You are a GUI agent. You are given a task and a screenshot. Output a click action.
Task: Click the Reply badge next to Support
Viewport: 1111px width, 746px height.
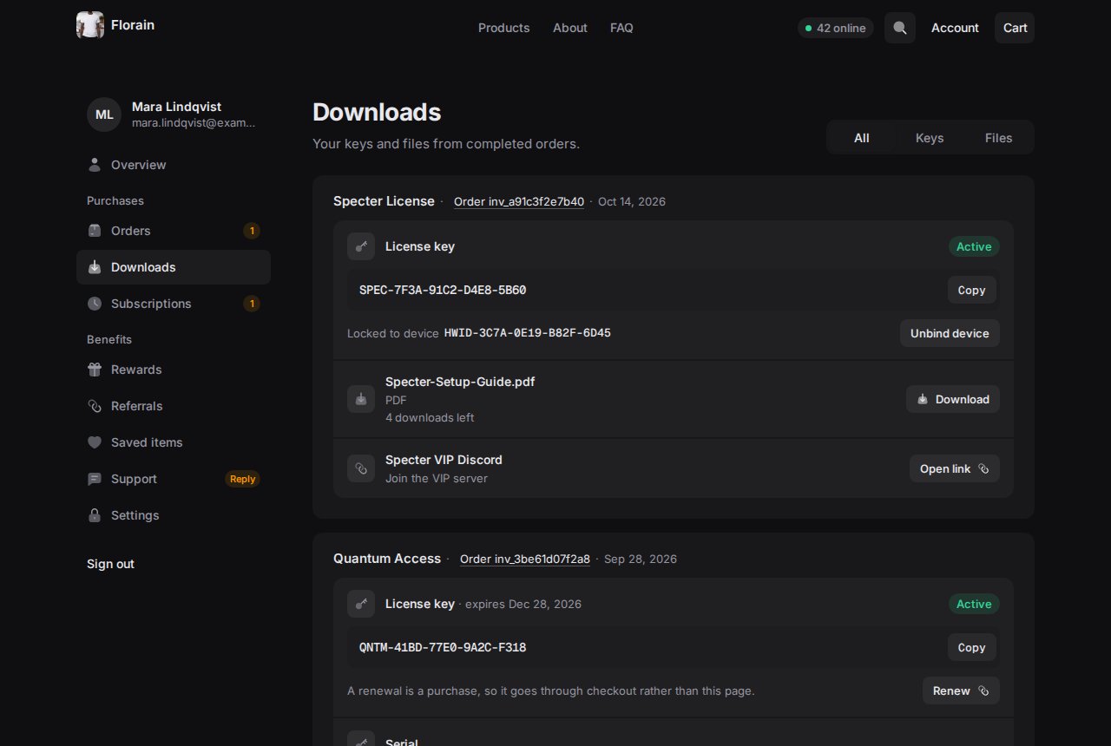(243, 479)
